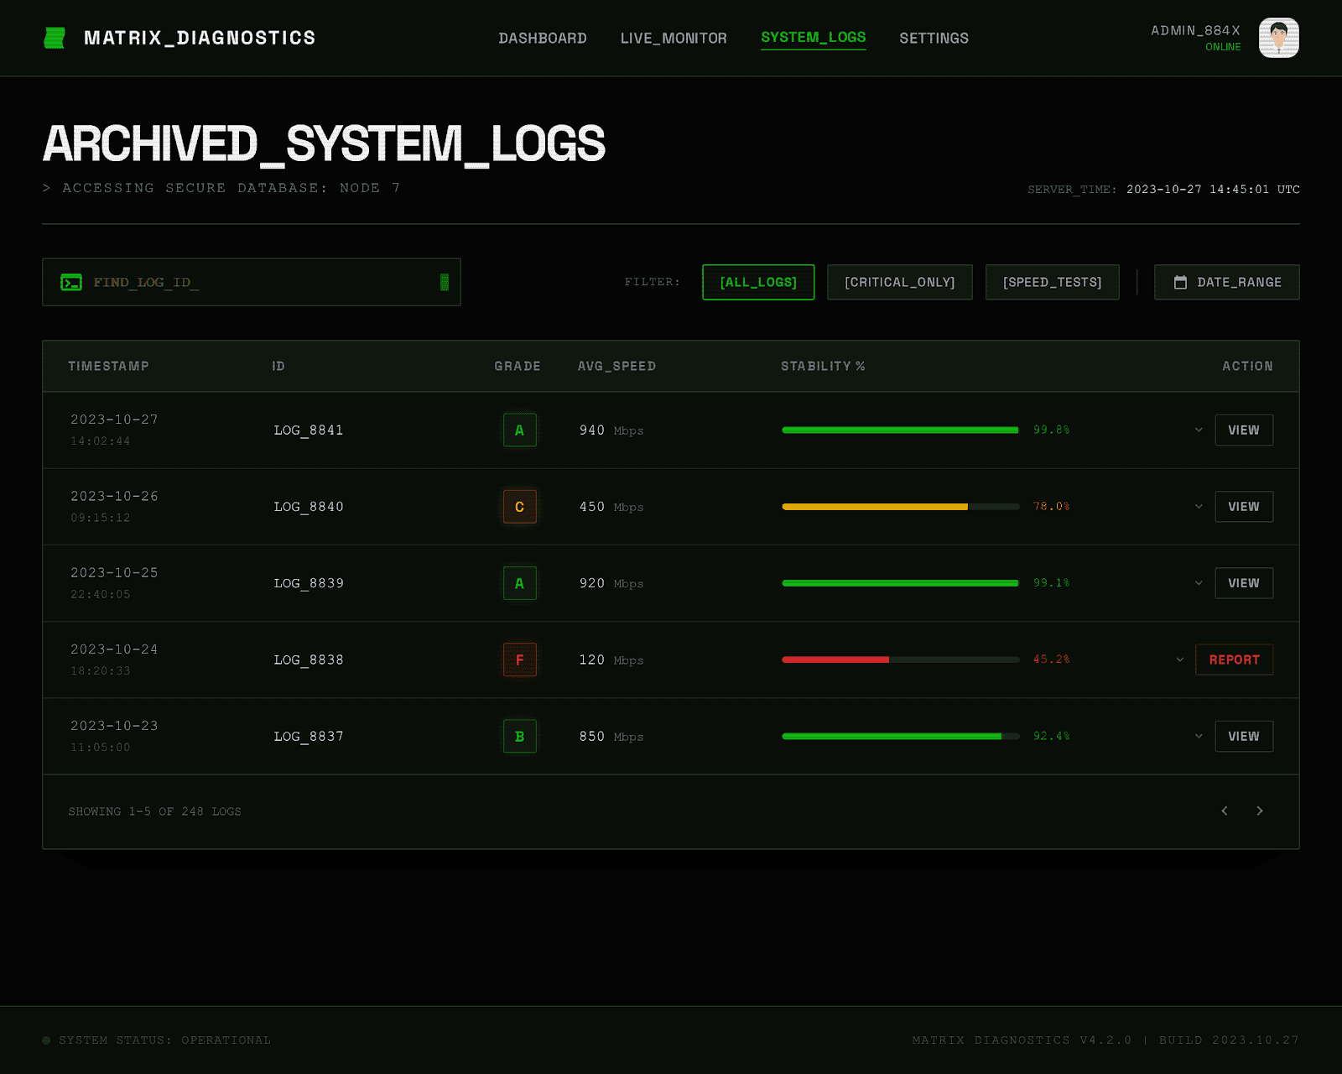Click the 850 Mbps speed value

point(611,737)
